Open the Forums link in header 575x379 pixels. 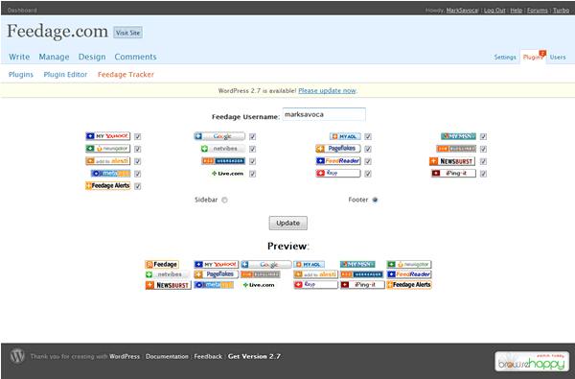click(x=538, y=11)
